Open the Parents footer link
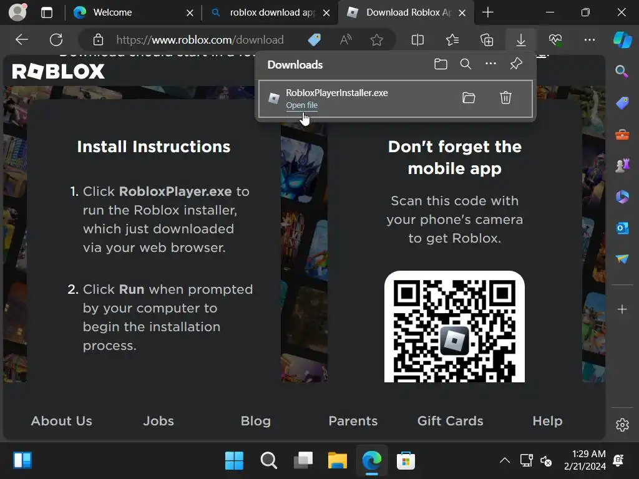 pyautogui.click(x=353, y=421)
